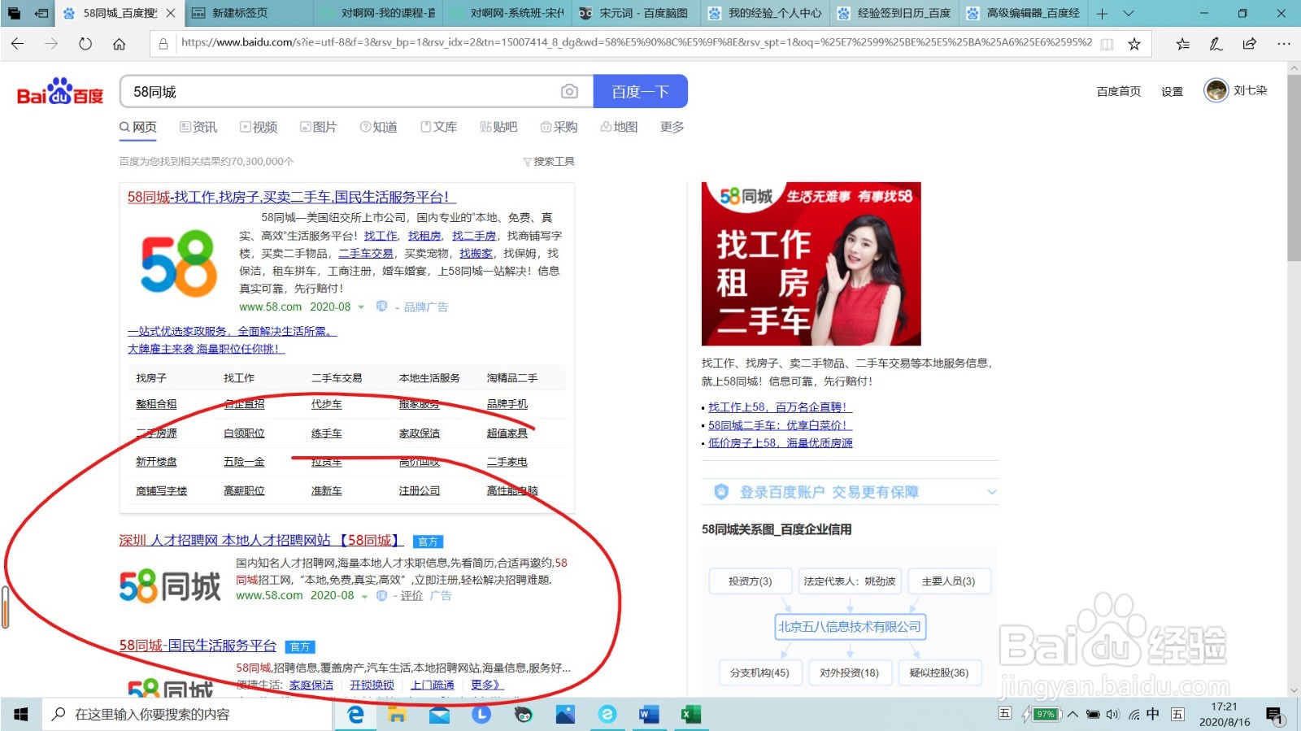Click Windows taskbar search box

(188, 714)
